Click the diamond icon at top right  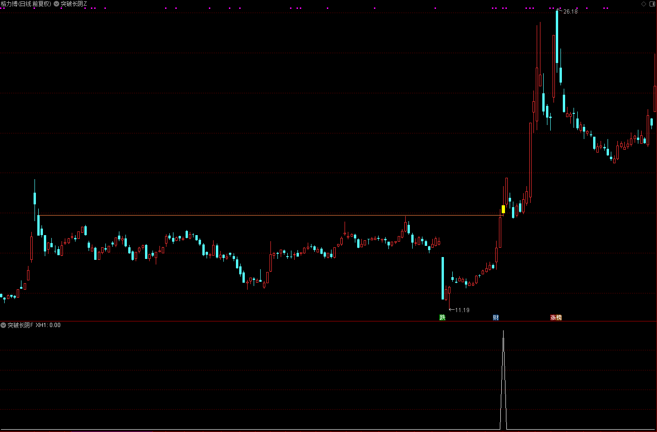(x=644, y=4)
